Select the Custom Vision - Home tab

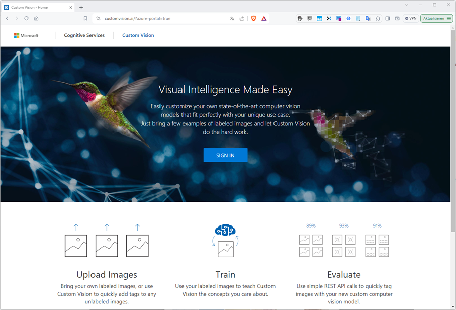pyautogui.click(x=38, y=7)
